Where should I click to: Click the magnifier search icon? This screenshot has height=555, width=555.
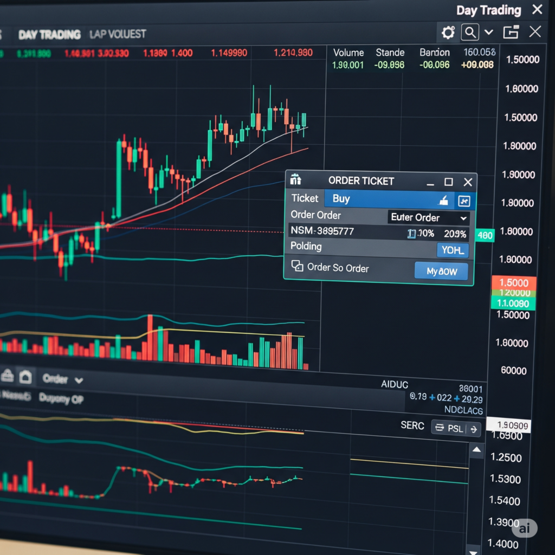click(470, 33)
